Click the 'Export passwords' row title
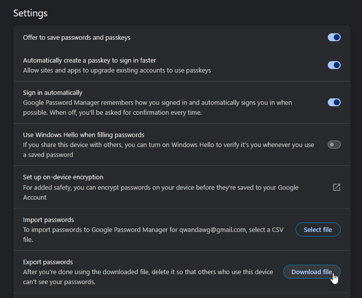 tap(48, 262)
